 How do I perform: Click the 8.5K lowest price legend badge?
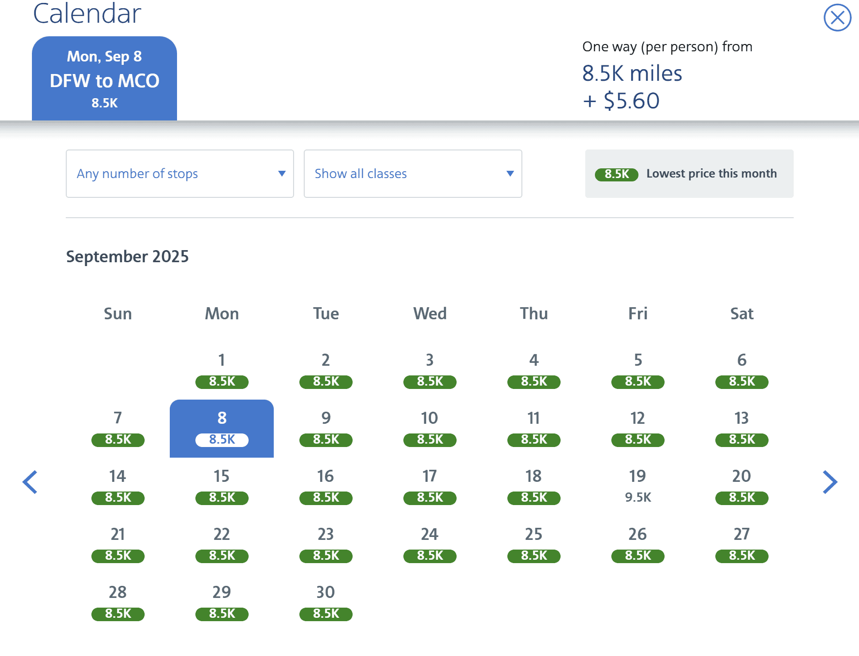tap(616, 174)
